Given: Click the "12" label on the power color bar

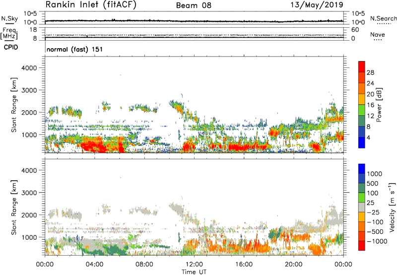Looking at the screenshot, I should coord(370,116).
